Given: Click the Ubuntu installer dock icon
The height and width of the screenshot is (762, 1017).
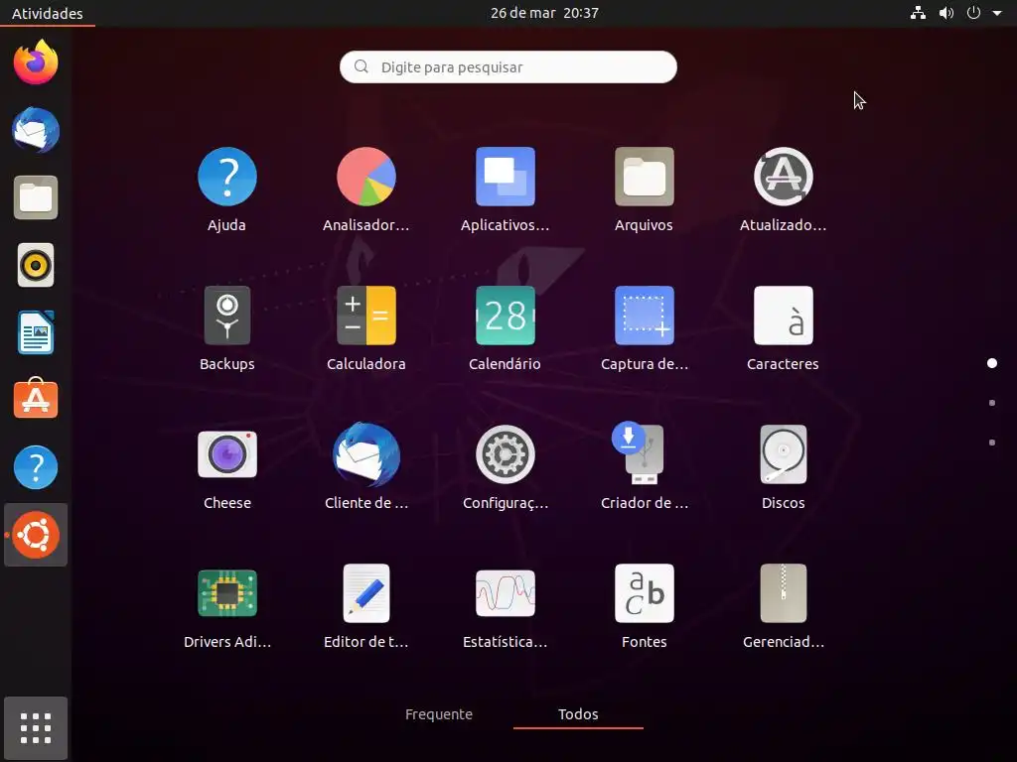Looking at the screenshot, I should tap(36, 535).
